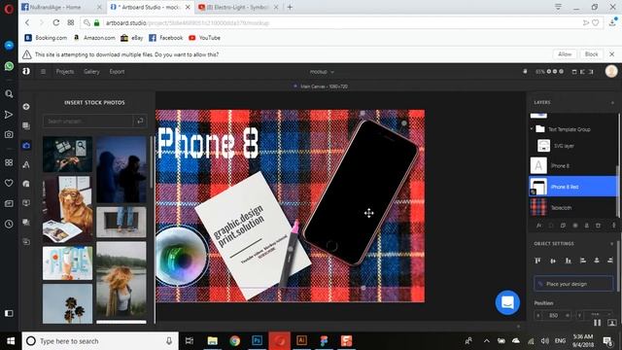Open Photoshop from the taskbar
Screen dimensions: 622x350
pos(257,341)
